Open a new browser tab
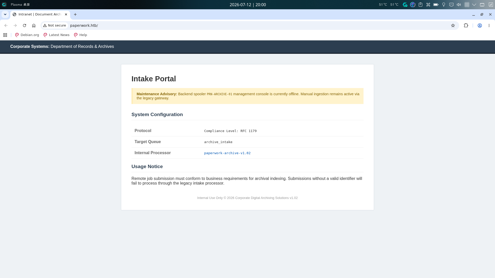Viewport: 495px width, 278px height. tap(75, 14)
